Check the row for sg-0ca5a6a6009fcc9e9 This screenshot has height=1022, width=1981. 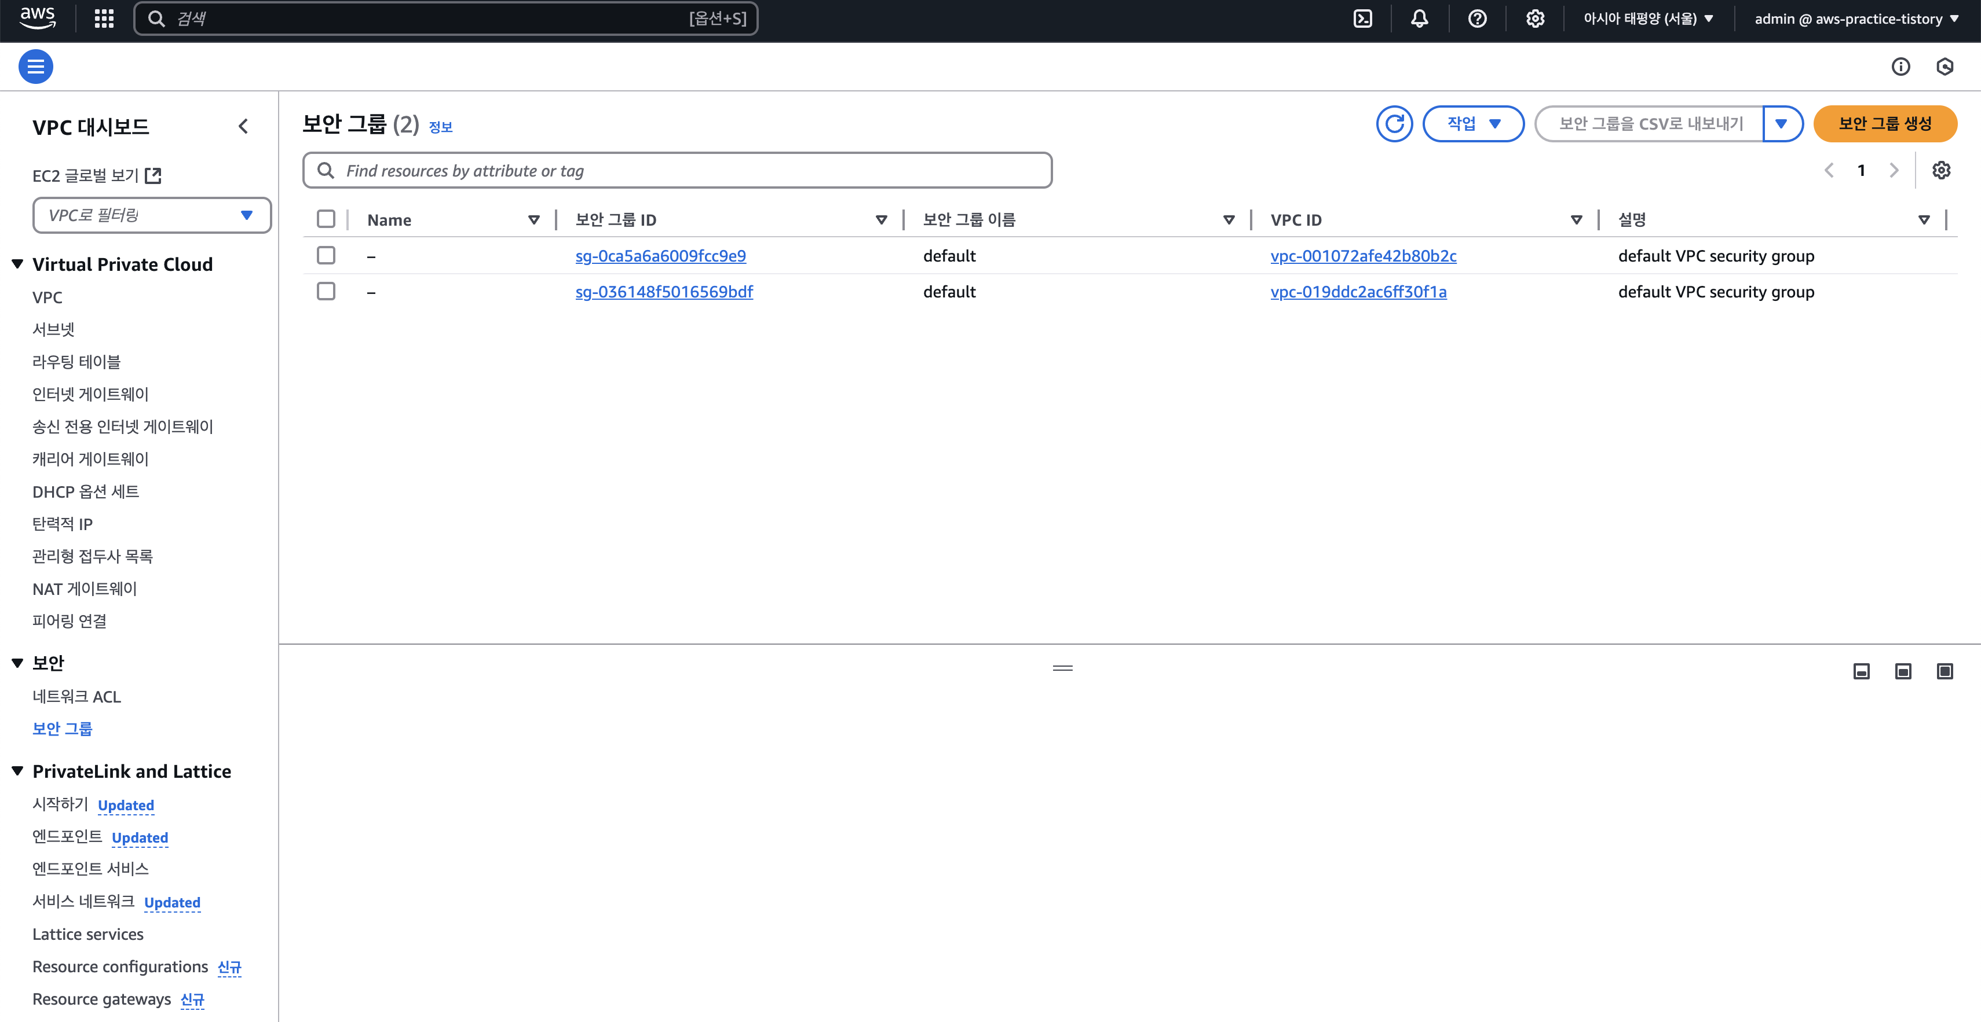326,255
